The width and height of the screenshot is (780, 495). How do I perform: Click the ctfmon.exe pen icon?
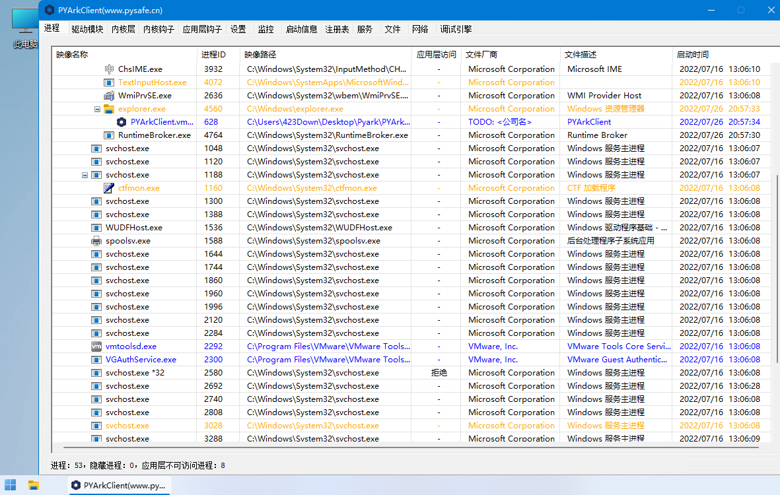click(109, 188)
